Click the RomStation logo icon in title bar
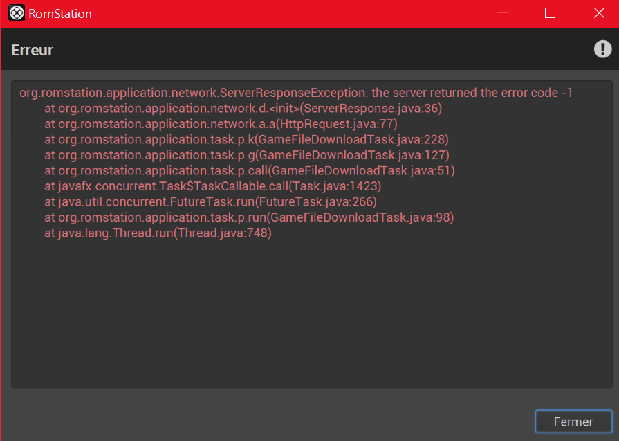 [17, 13]
